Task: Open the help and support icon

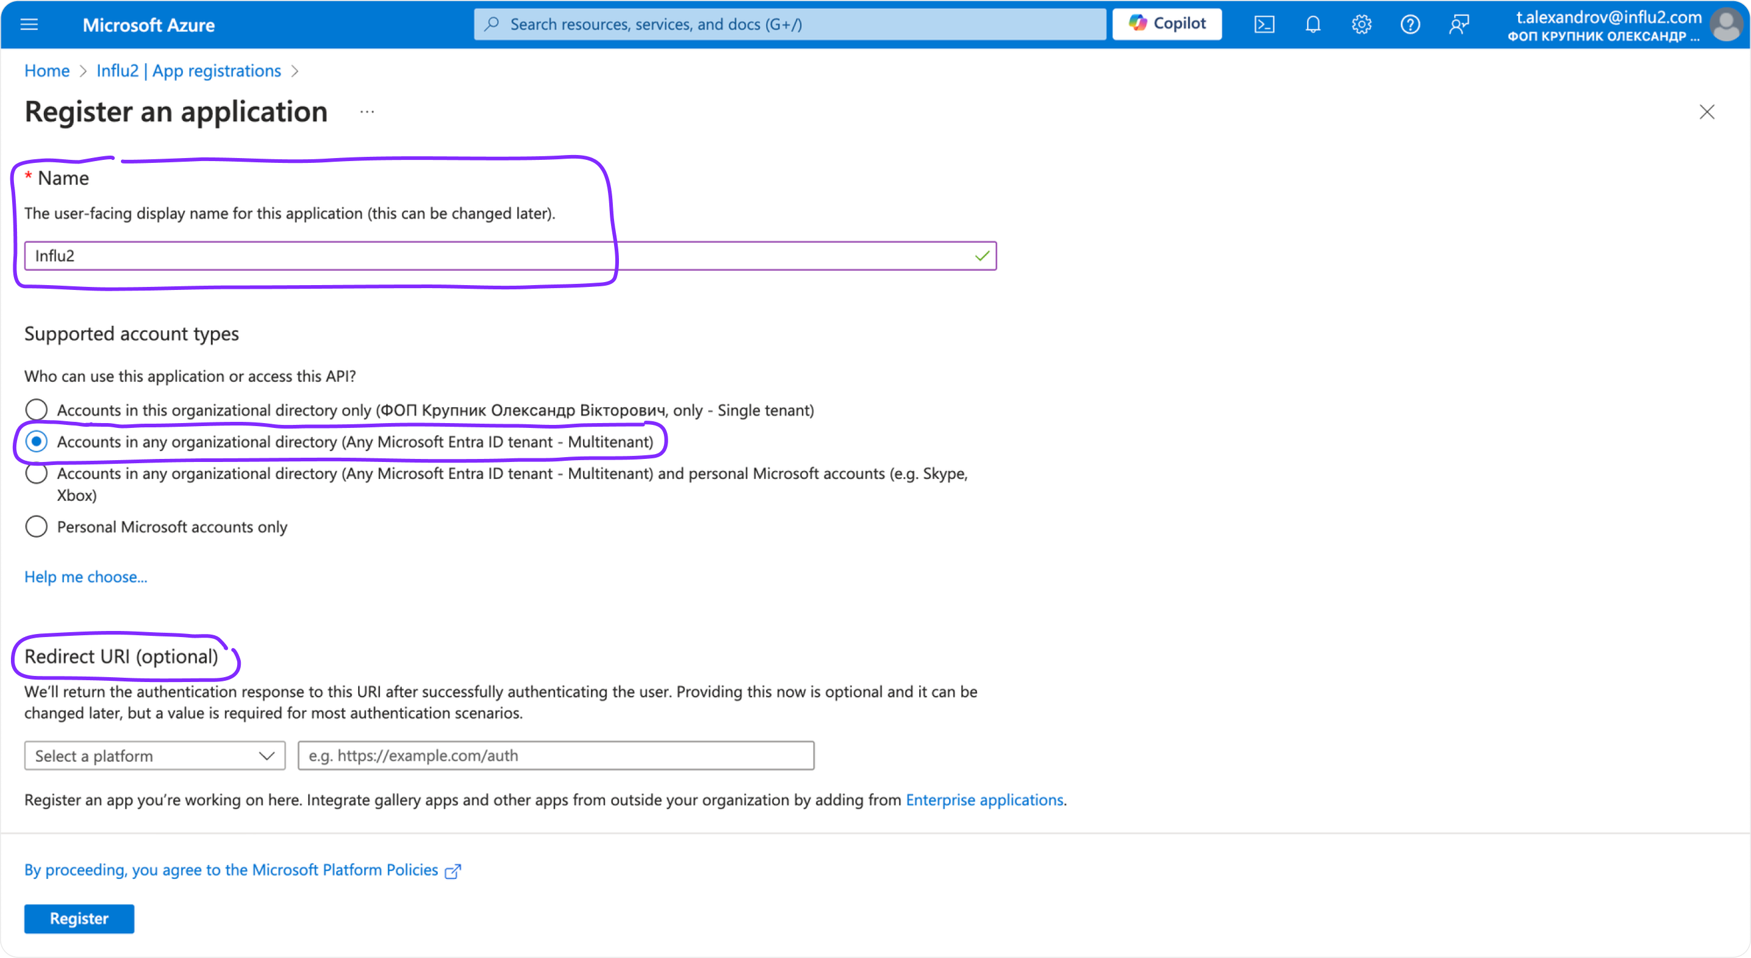Action: 1410,24
